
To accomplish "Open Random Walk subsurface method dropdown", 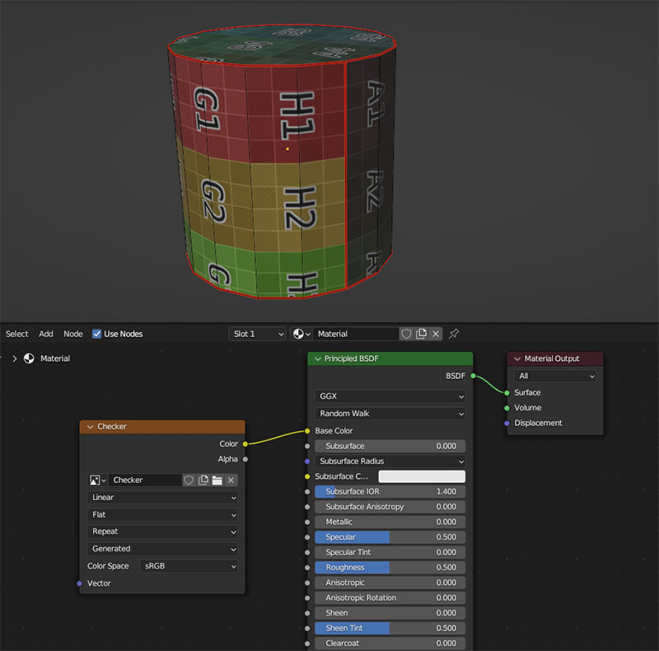I will click(x=390, y=414).
